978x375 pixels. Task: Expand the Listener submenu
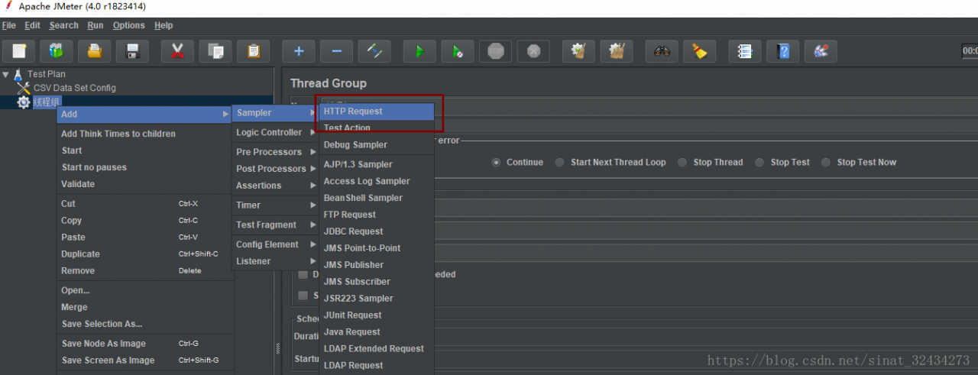(x=275, y=261)
